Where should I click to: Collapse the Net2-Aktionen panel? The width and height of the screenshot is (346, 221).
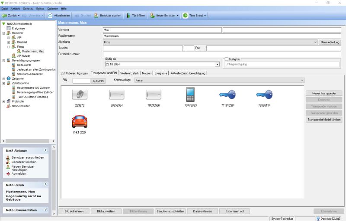point(46,150)
